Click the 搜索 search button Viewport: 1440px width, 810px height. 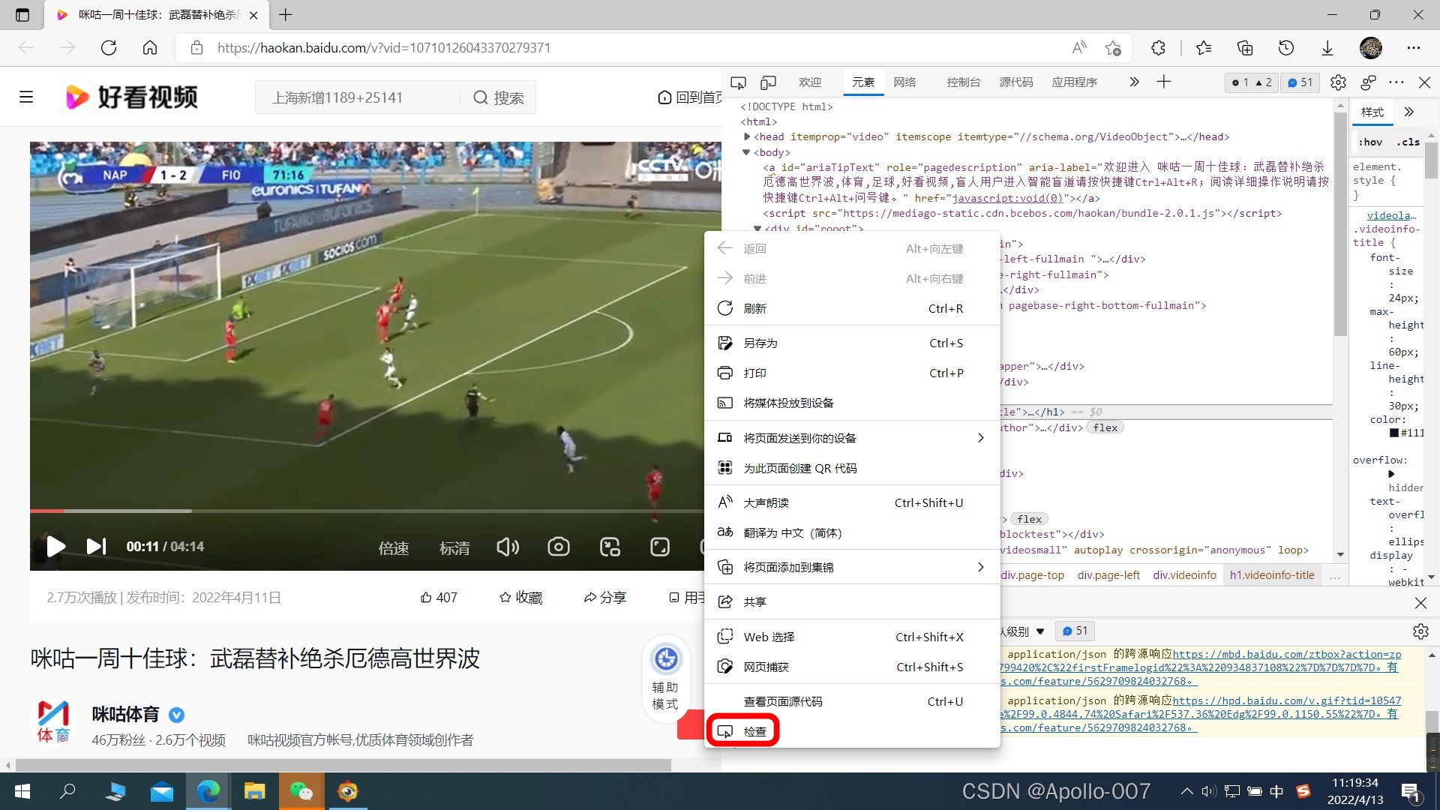click(x=499, y=97)
